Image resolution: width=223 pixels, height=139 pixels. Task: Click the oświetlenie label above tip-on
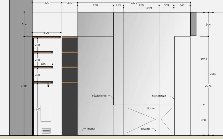click(159, 96)
